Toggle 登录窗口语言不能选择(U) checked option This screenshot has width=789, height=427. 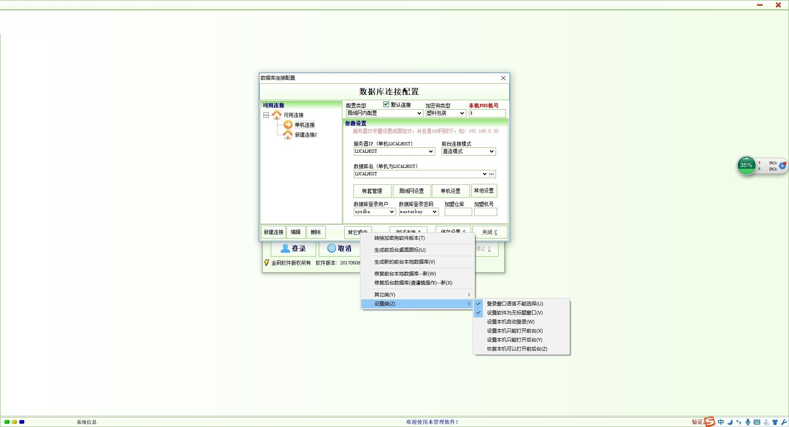coord(522,304)
